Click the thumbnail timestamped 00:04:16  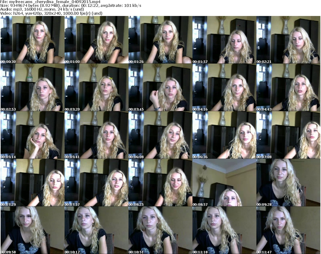224,87
